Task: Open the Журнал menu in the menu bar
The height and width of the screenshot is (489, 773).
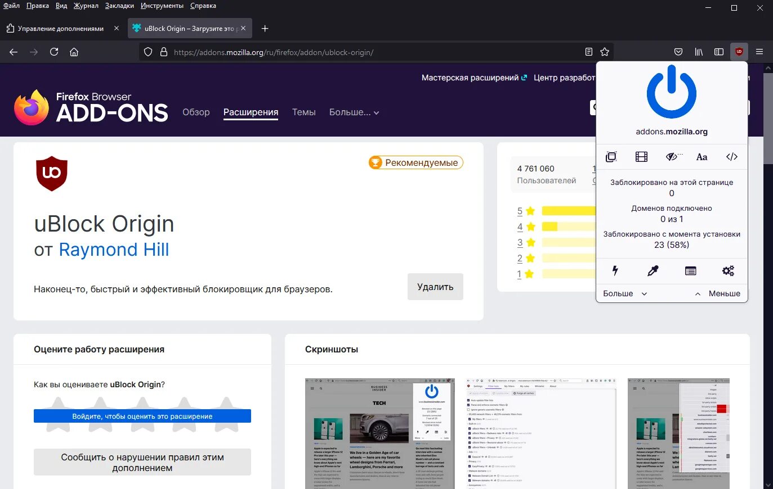Action: (x=85, y=6)
